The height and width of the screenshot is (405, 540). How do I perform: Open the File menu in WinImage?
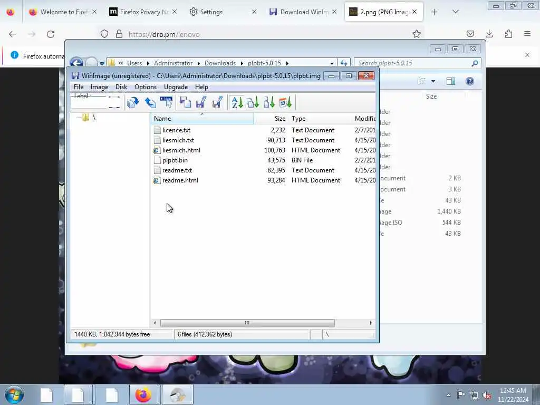[79, 87]
